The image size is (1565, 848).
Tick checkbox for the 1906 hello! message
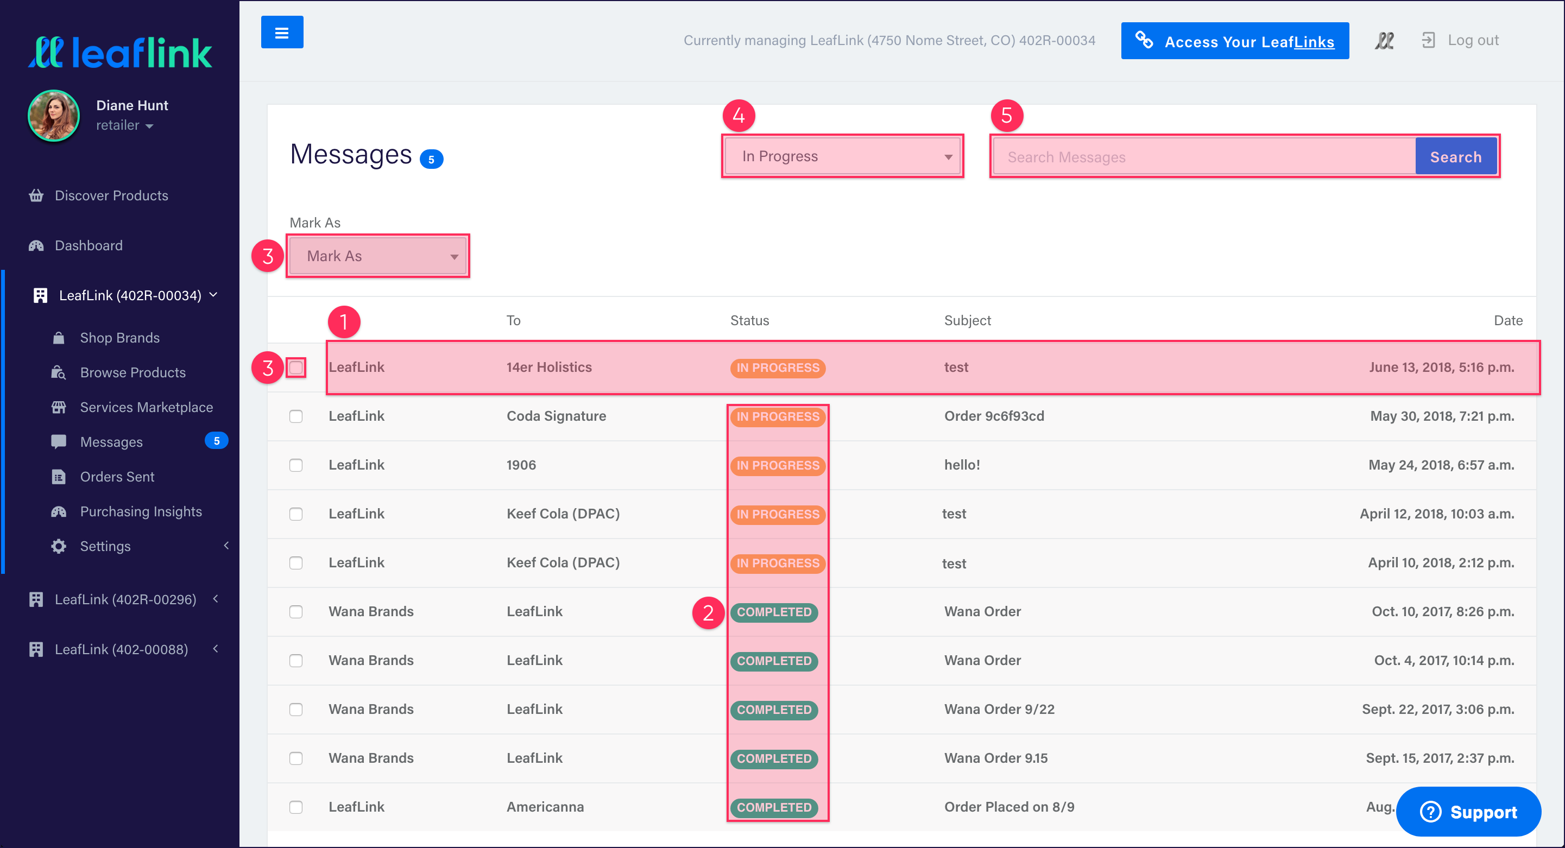[296, 465]
